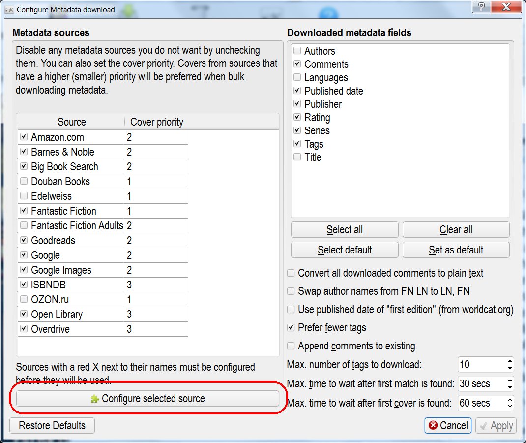
Task: Disable the Tags field download
Action: click(x=297, y=144)
